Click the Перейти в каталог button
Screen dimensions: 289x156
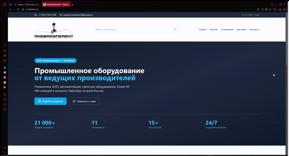51,101
